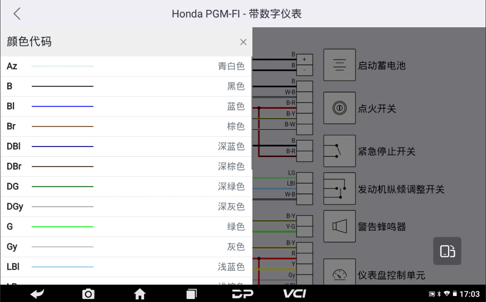Go back using the Android back button
Screen dimensions: 486x302
click(x=37, y=293)
